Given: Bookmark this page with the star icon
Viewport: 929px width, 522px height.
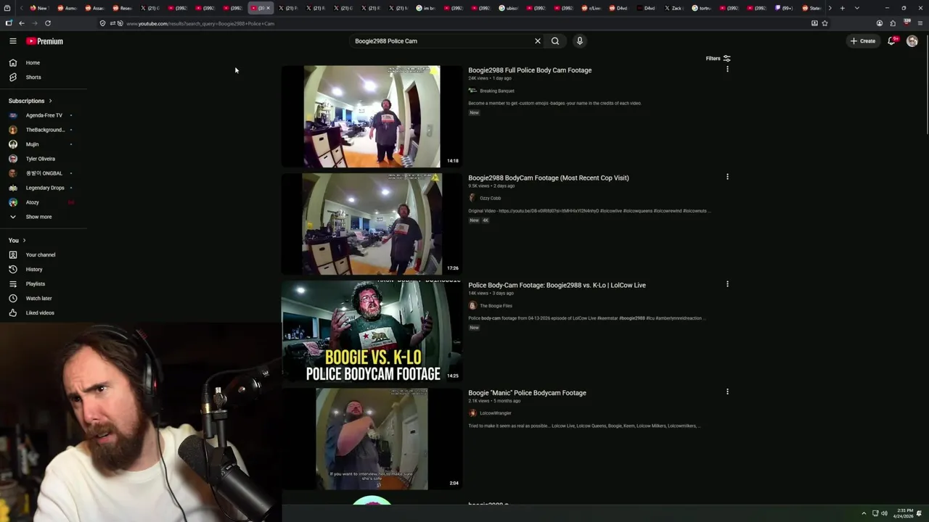Looking at the screenshot, I should click(824, 23).
